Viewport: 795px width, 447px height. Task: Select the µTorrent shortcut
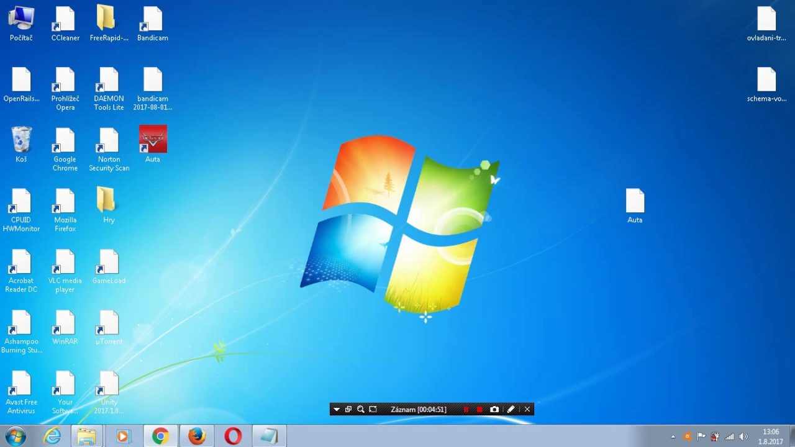(109, 328)
